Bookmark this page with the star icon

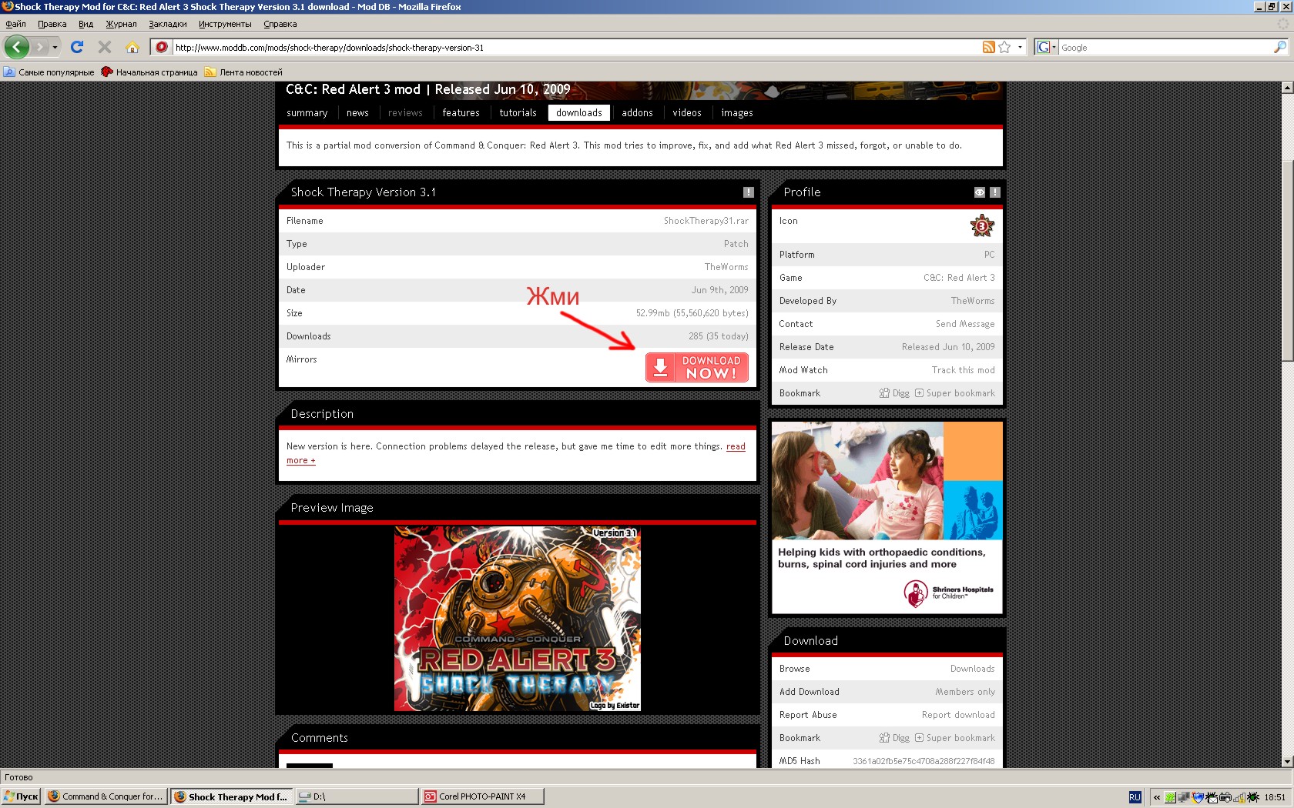1004,47
